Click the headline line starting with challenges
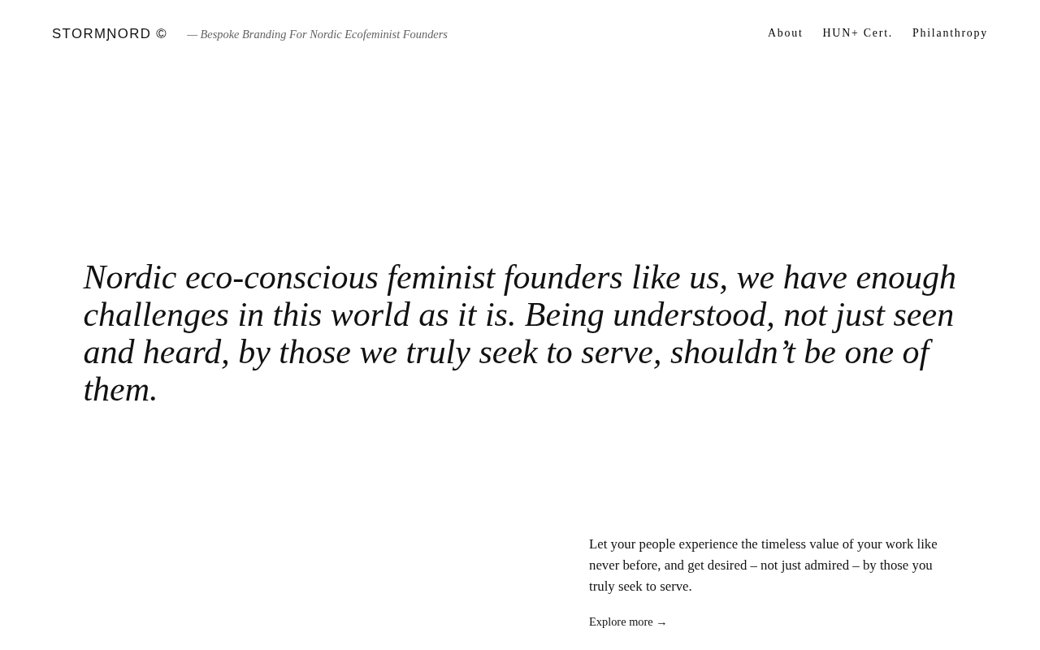The width and height of the screenshot is (1040, 650). (518, 315)
